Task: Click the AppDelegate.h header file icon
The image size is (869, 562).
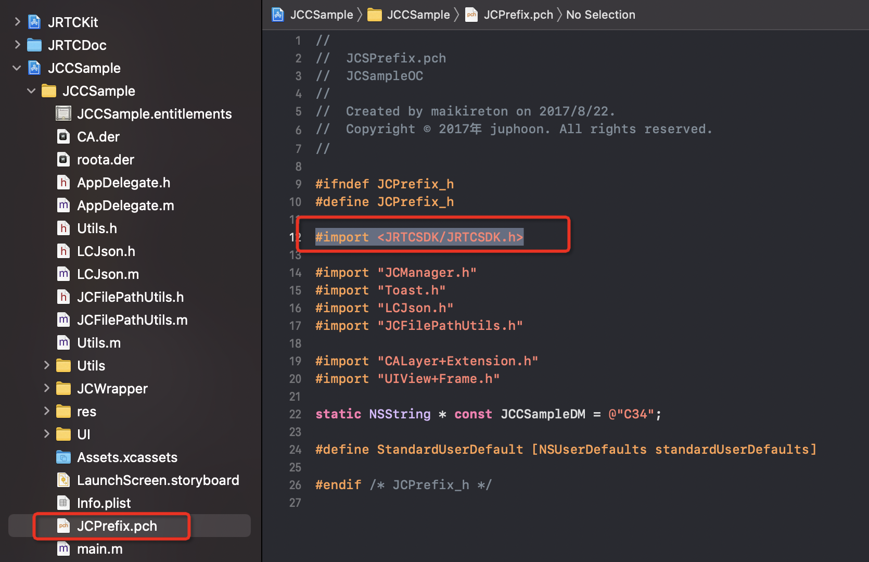Action: click(63, 182)
